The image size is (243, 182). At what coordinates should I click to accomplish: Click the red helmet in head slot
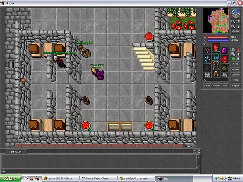click(x=216, y=47)
